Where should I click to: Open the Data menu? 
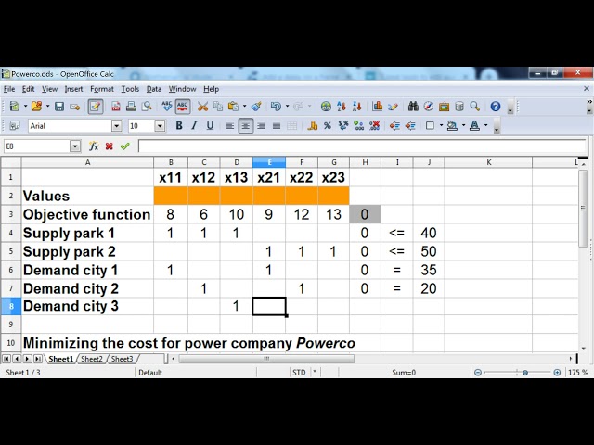coord(154,89)
